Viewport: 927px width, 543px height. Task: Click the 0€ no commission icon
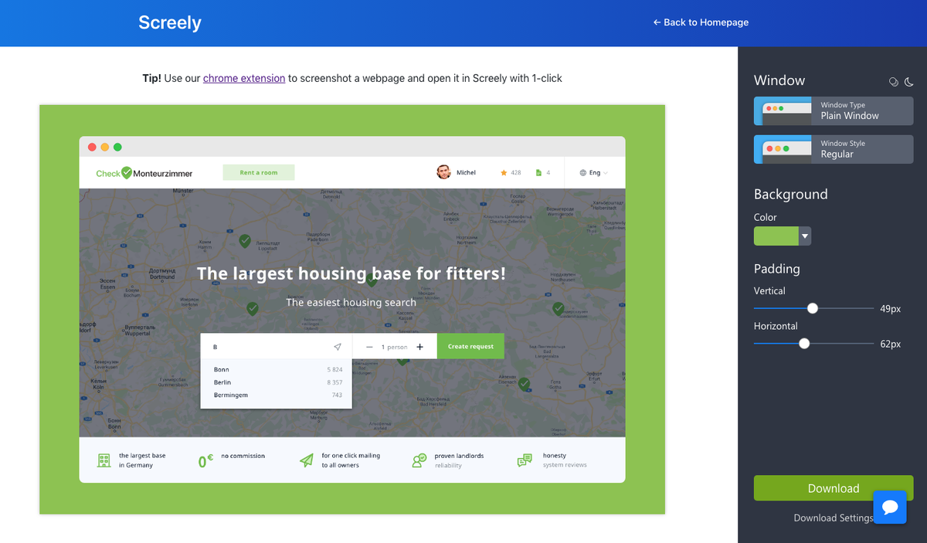click(x=205, y=461)
